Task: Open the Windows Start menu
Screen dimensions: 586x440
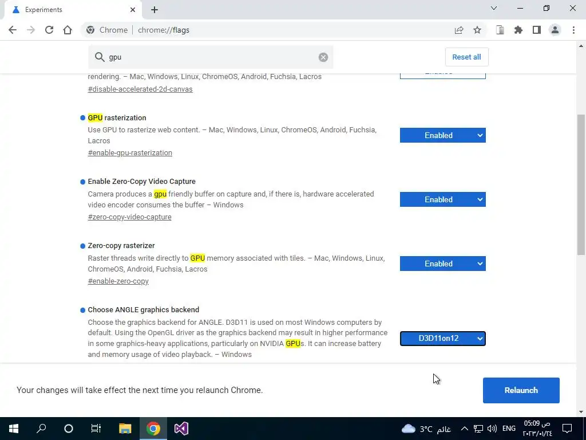Action: click(14, 429)
